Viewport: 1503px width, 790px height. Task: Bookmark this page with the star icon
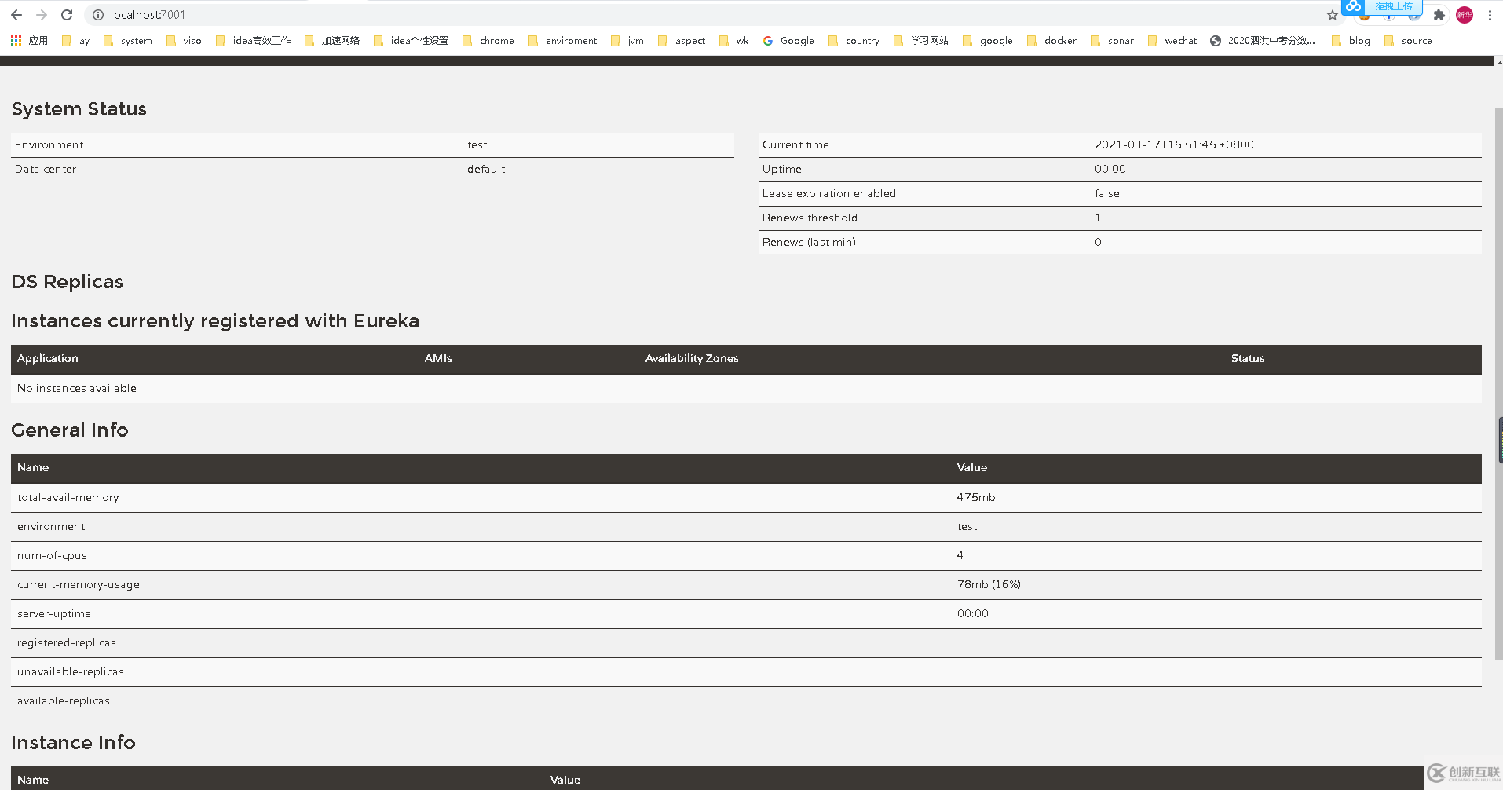1332,15
